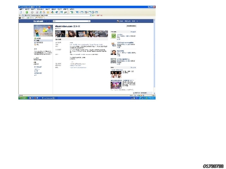This screenshot has height=169, width=226.
Task: Click the green refresh page icon
Action: (41, 12)
